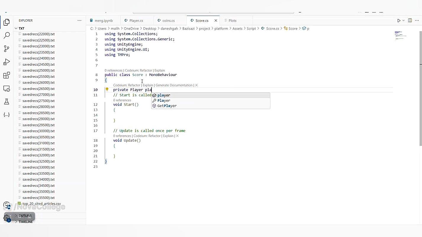Click Generate Documentation code lens
This screenshot has width=422, height=237.
(x=174, y=85)
